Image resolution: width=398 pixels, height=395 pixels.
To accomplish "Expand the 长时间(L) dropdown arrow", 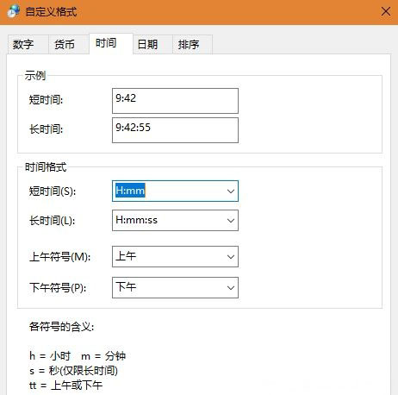I will [231, 221].
